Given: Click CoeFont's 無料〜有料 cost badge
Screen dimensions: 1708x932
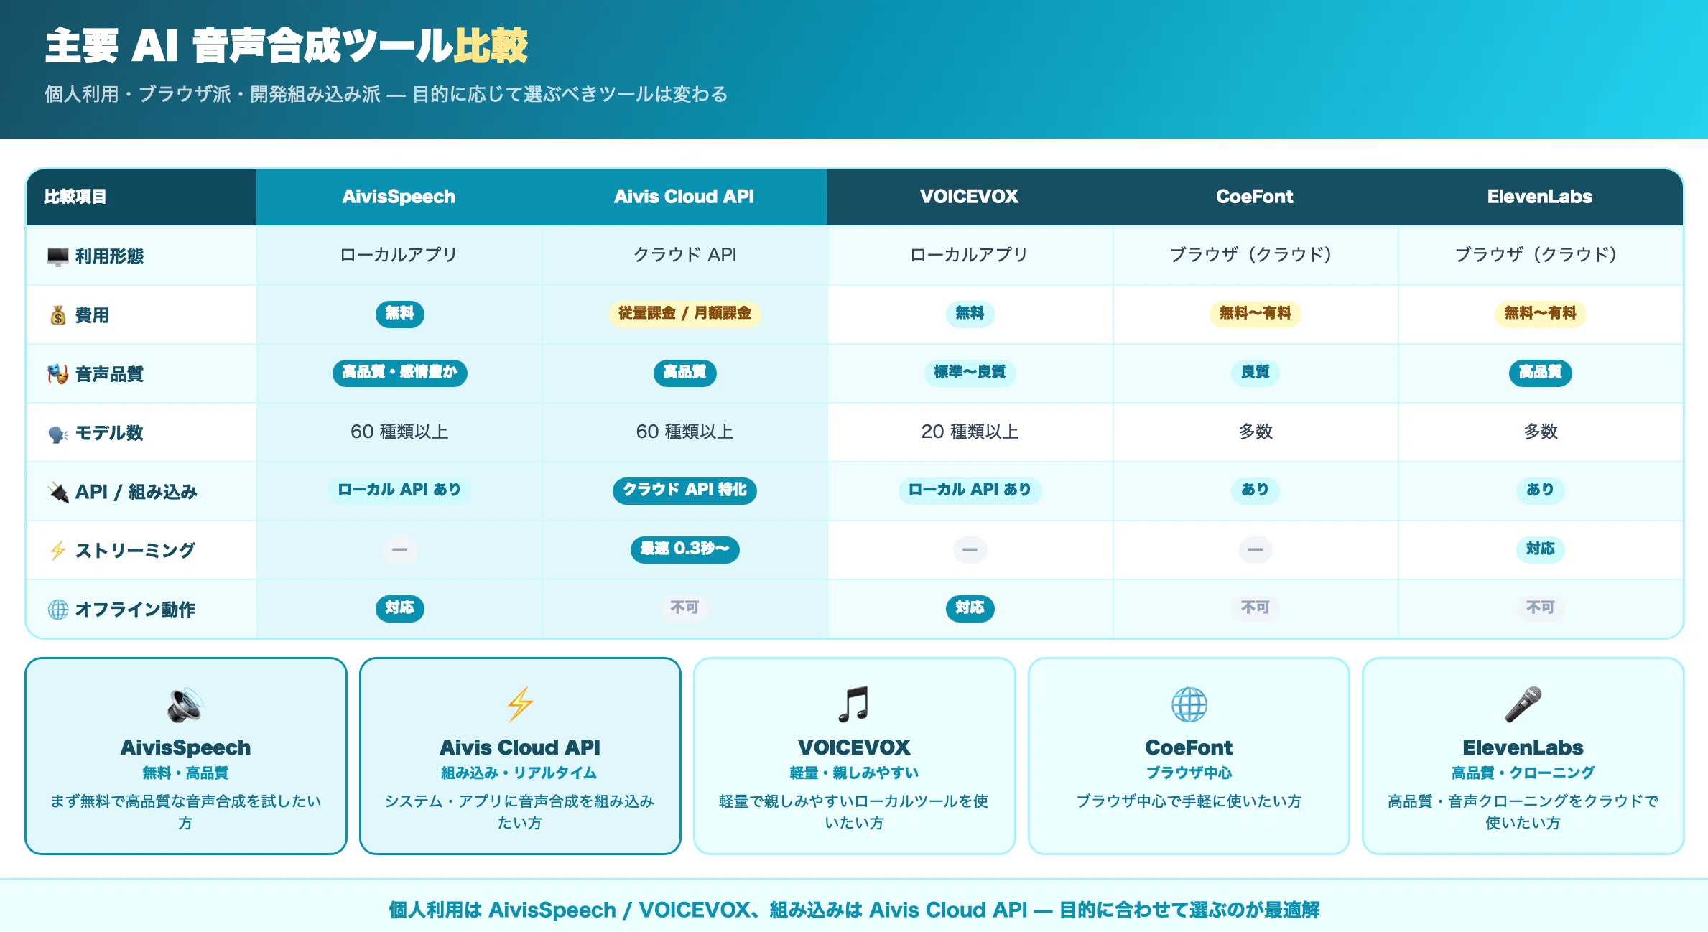Looking at the screenshot, I should (x=1255, y=314).
